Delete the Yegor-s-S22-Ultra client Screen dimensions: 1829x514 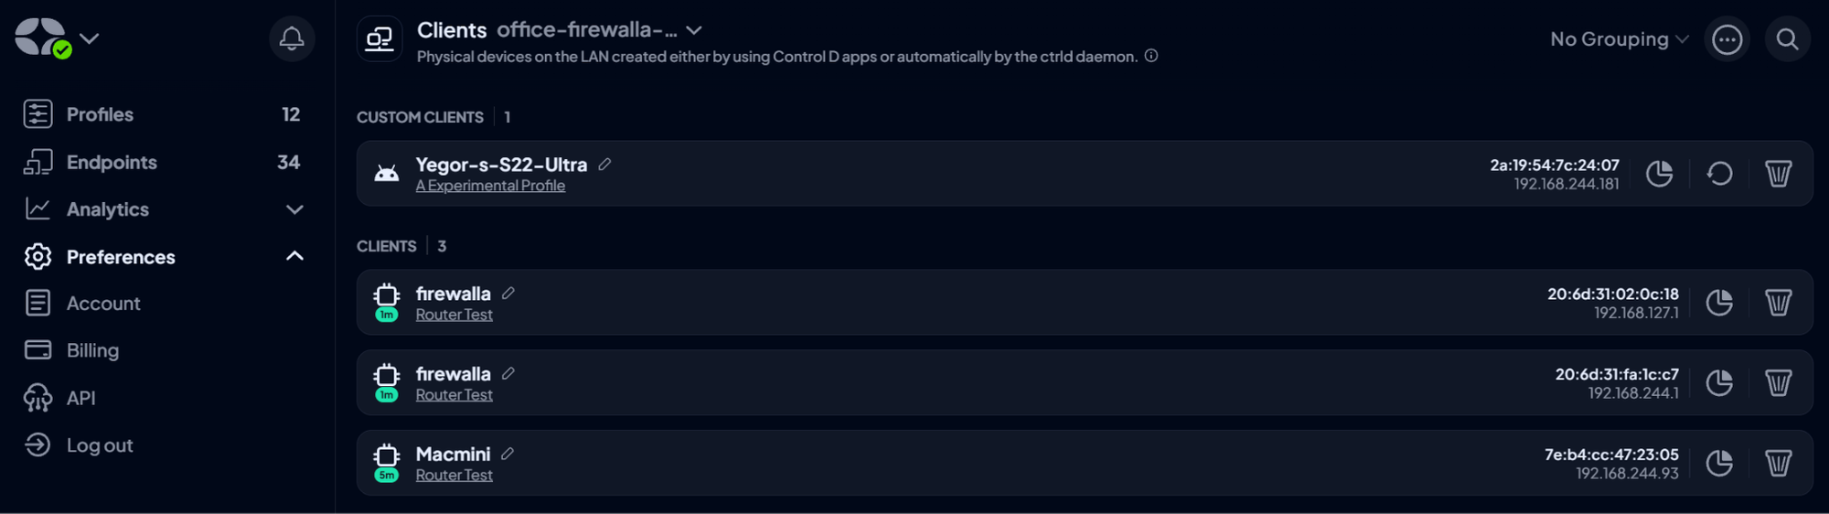click(x=1778, y=174)
